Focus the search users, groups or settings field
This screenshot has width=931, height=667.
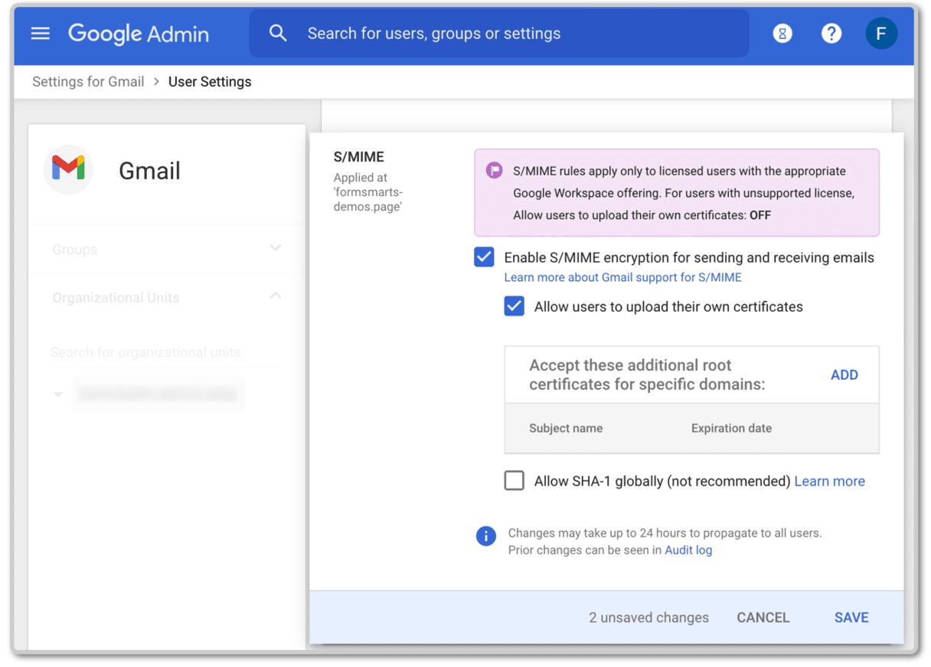(x=499, y=34)
